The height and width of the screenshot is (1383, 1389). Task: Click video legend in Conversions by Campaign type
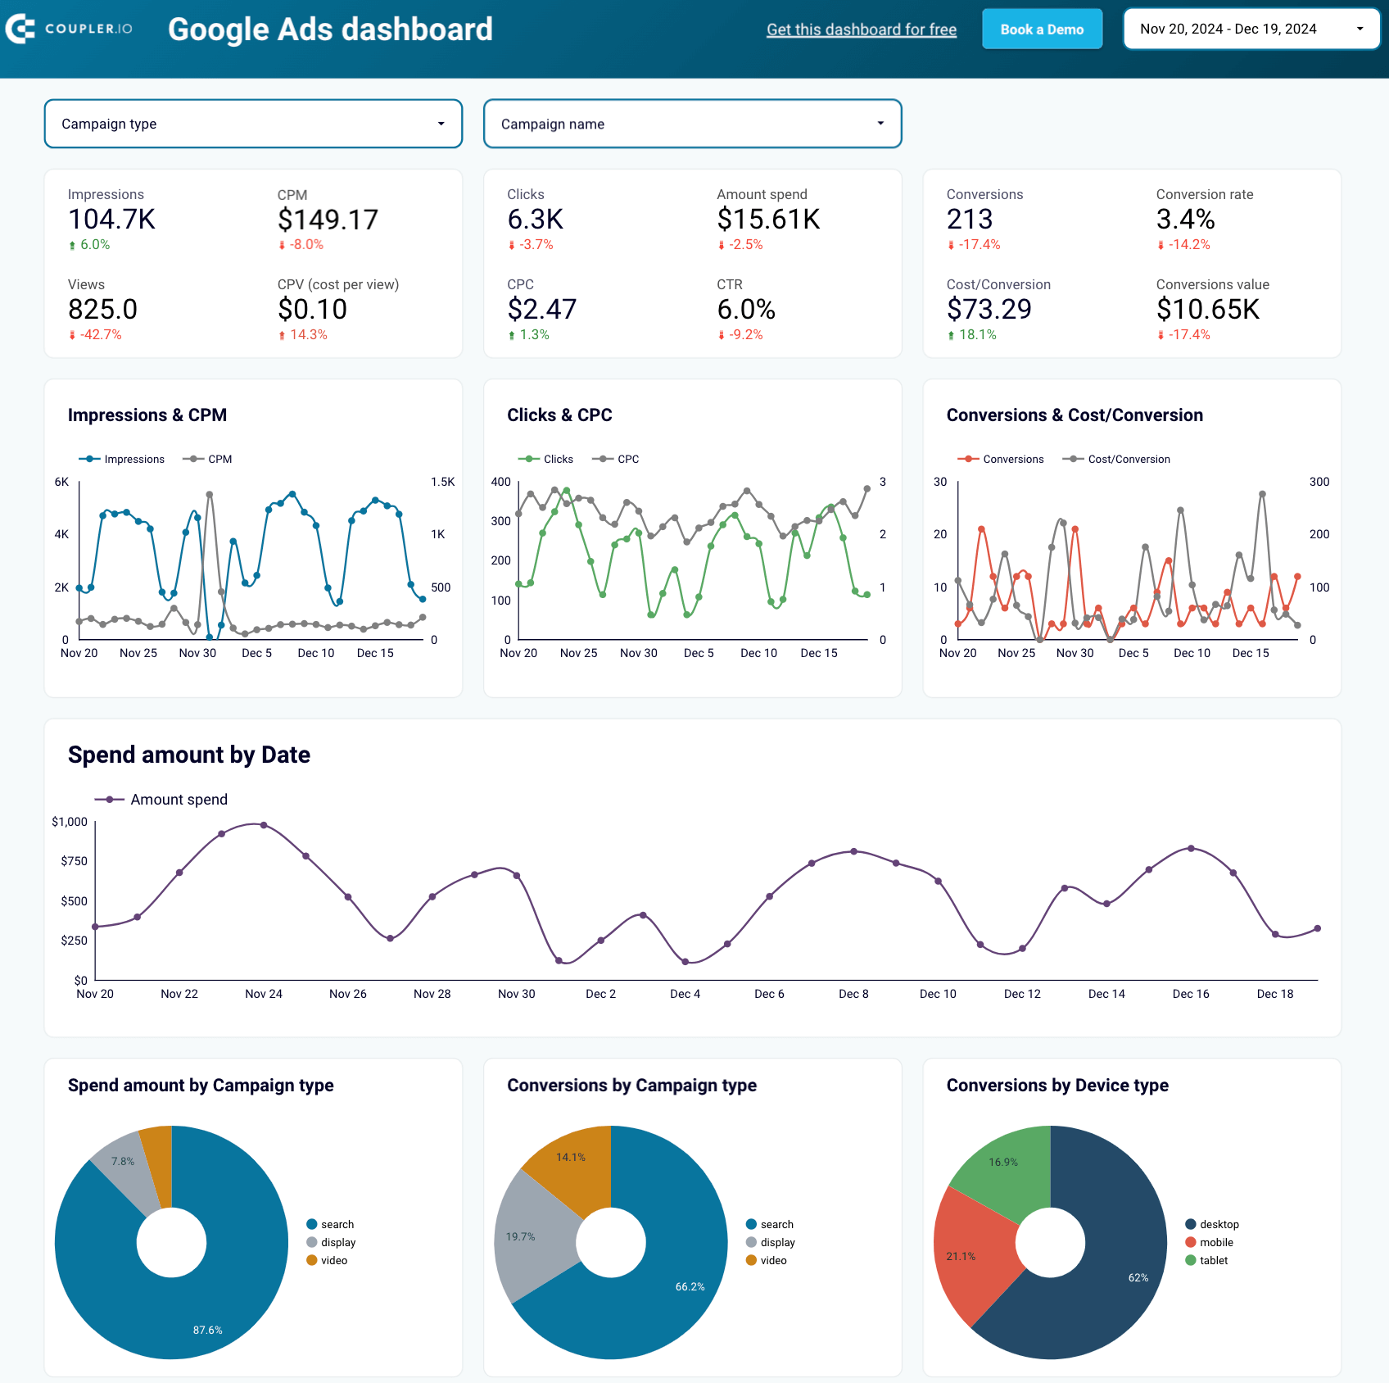point(767,1260)
